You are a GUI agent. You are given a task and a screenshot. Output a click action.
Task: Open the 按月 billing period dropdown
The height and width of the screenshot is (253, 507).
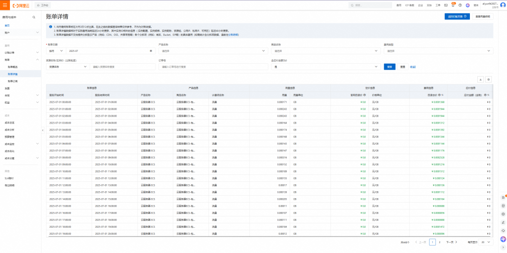click(56, 51)
